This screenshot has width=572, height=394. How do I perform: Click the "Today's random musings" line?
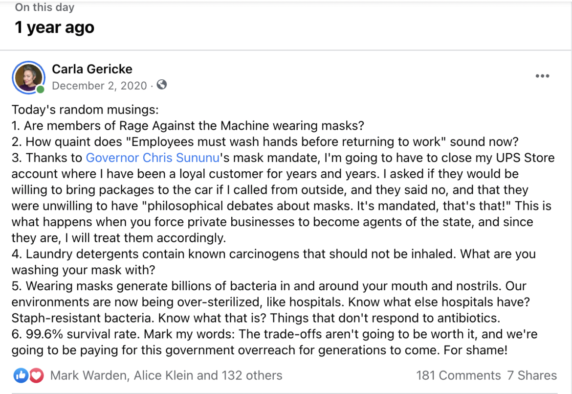[x=85, y=110]
